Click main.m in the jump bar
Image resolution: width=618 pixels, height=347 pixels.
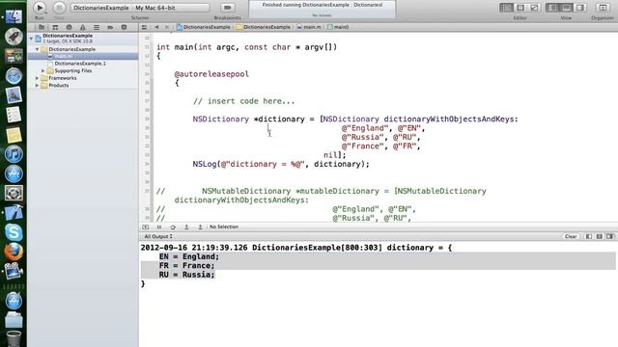(x=309, y=27)
